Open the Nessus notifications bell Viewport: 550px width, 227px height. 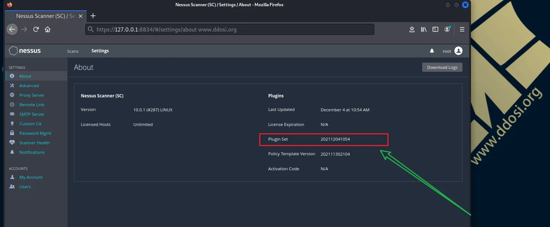coord(432,51)
